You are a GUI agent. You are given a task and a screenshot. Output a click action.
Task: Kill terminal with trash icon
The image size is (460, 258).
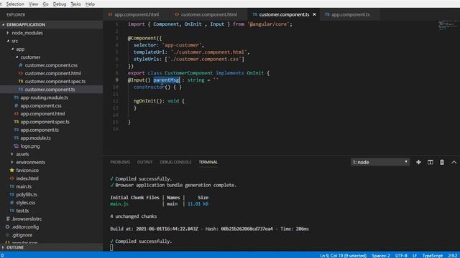coord(442,162)
